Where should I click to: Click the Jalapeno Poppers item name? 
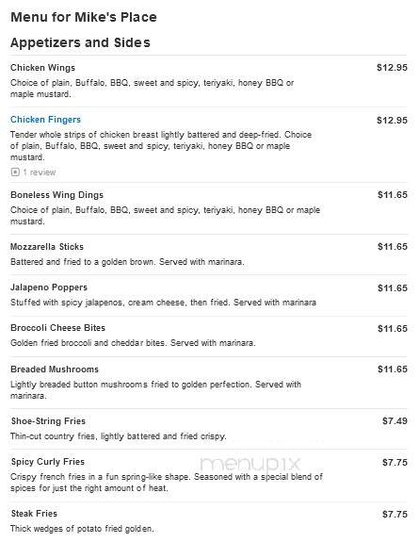[x=49, y=287]
